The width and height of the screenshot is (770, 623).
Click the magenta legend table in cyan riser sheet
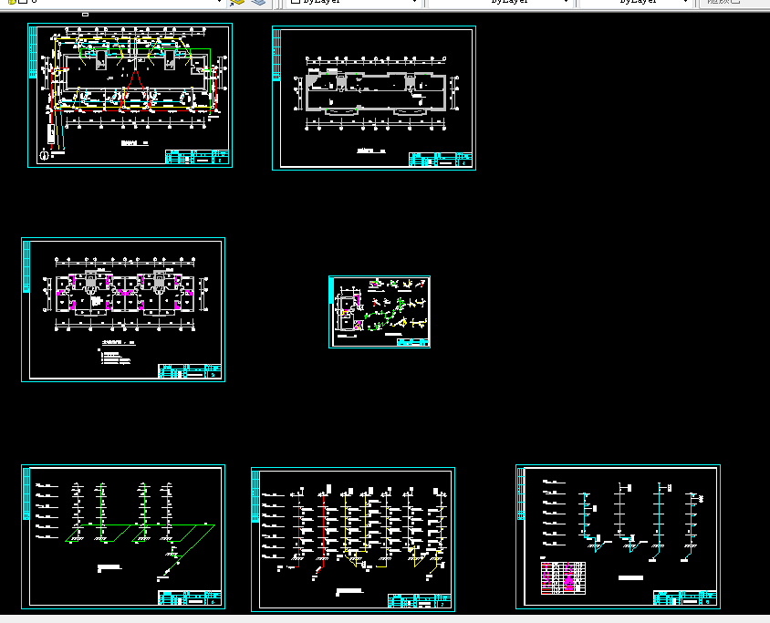tap(563, 577)
